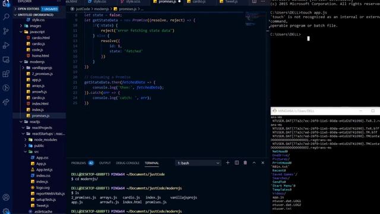This screenshot has height=214, width=380.
Task: Open editor More Actions ellipsis
Action: pyautogui.click(x=263, y=1)
